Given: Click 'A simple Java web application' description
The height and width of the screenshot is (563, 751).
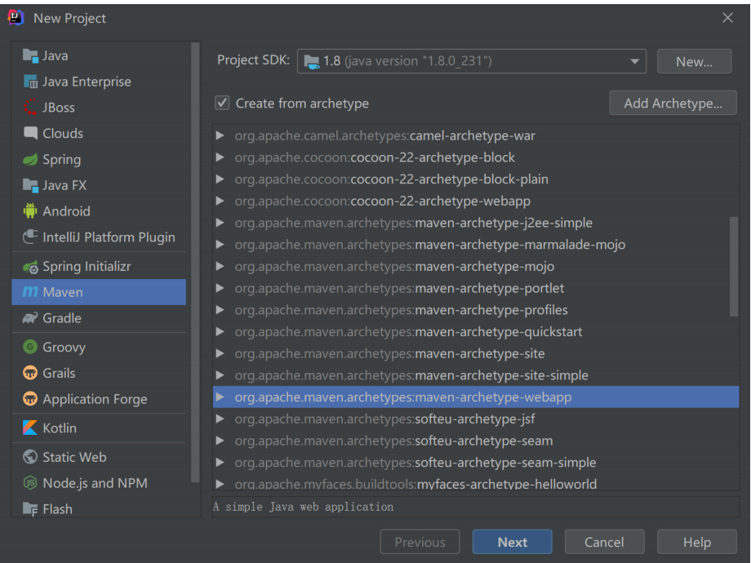Looking at the screenshot, I should pyautogui.click(x=304, y=507).
